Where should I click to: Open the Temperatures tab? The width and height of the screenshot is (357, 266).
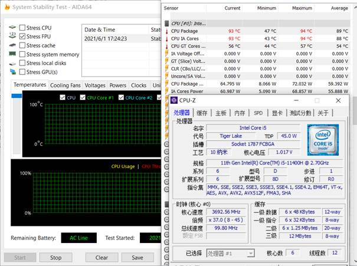pyautogui.click(x=30, y=85)
